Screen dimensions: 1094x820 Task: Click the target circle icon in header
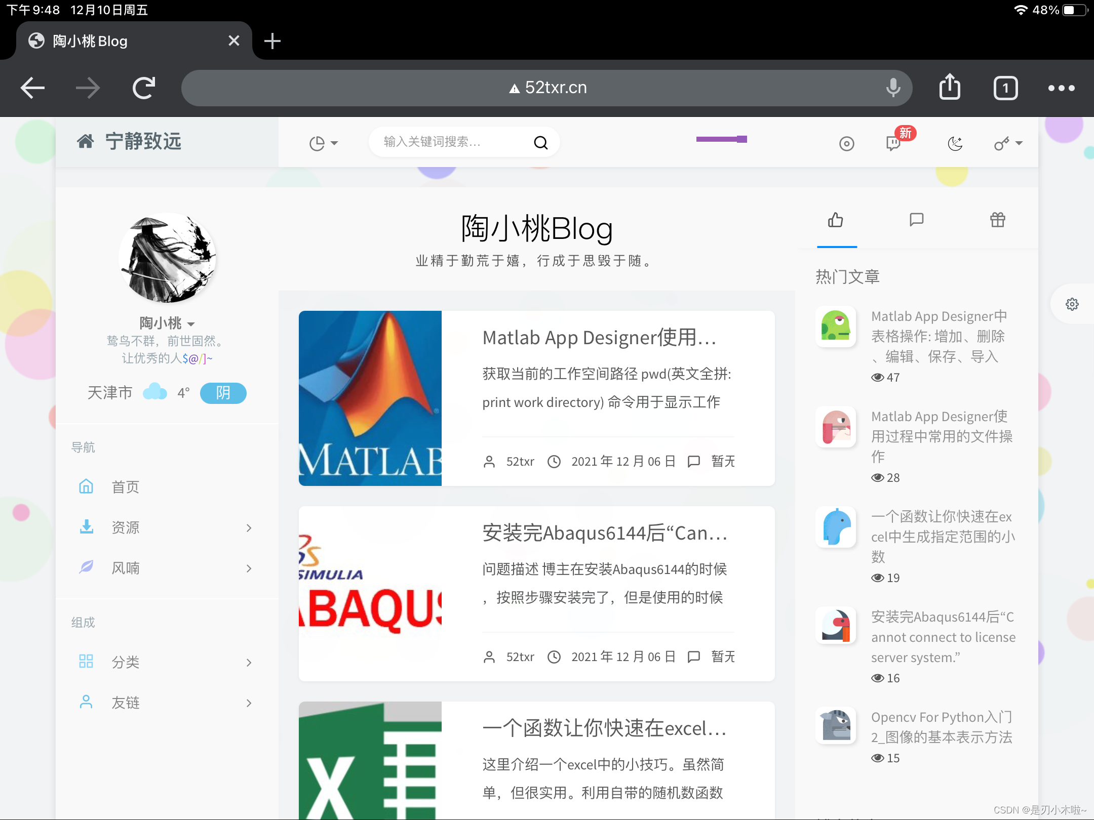pos(846,144)
